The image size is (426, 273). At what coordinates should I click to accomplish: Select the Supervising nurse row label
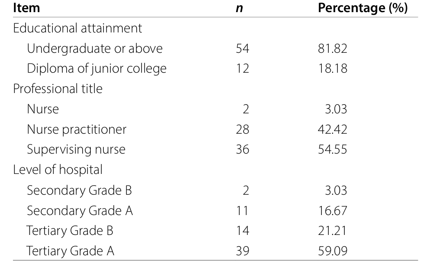click(x=76, y=149)
